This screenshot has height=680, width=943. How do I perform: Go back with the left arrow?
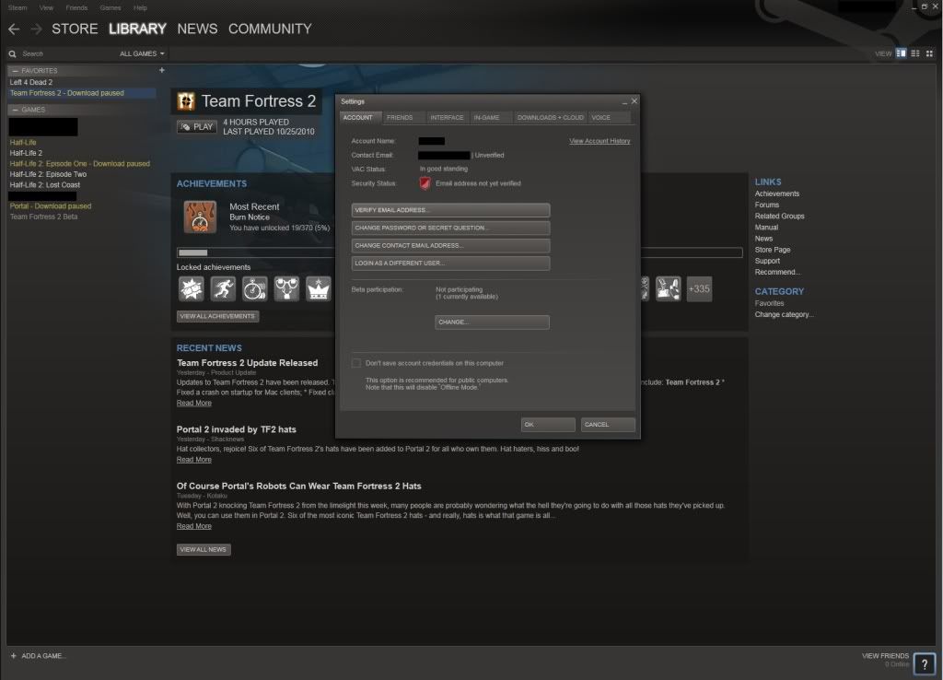point(14,29)
